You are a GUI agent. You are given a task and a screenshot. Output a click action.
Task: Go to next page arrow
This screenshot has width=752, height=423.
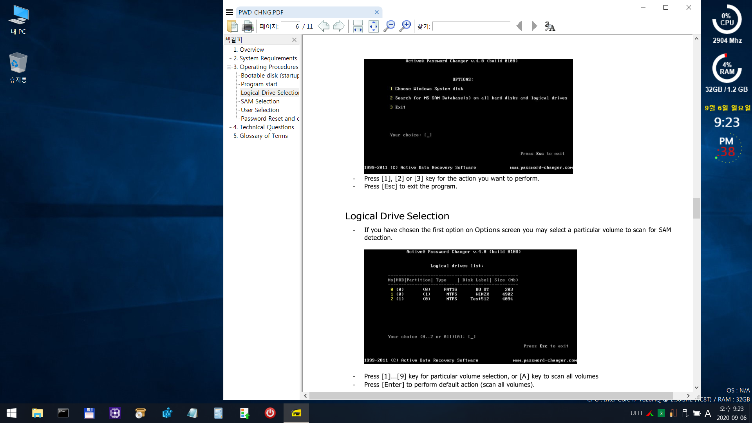tap(339, 26)
